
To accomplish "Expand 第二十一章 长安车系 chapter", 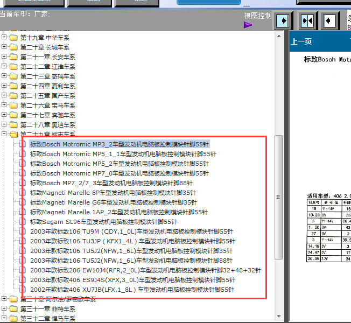I will pos(4,56).
